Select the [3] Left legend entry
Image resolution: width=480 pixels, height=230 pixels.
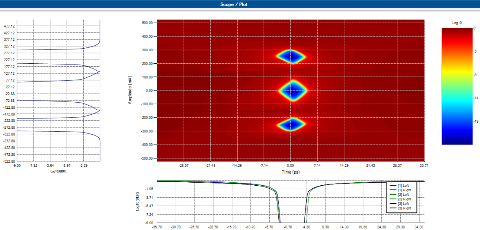tap(403, 204)
